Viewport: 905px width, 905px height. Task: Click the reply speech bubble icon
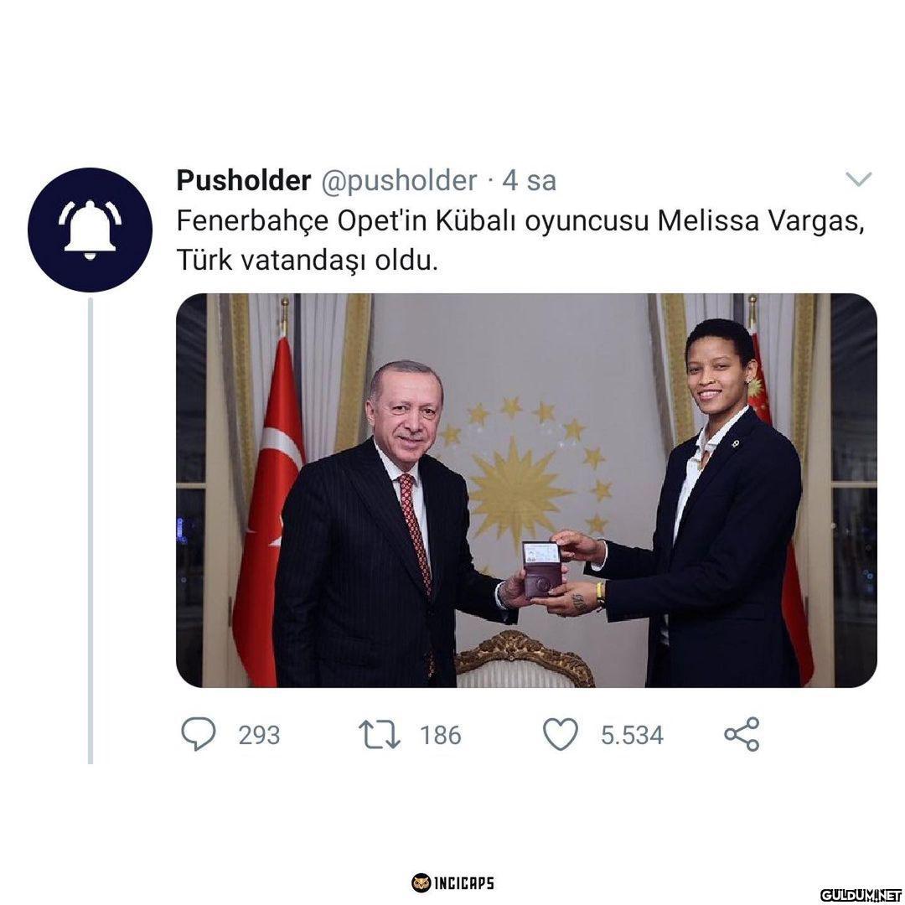coord(199,733)
